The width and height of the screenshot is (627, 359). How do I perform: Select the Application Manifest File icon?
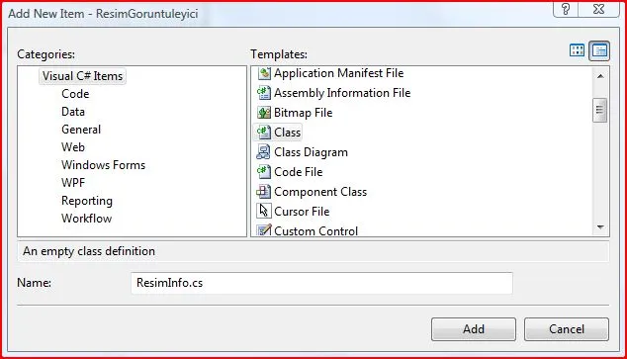[264, 73]
